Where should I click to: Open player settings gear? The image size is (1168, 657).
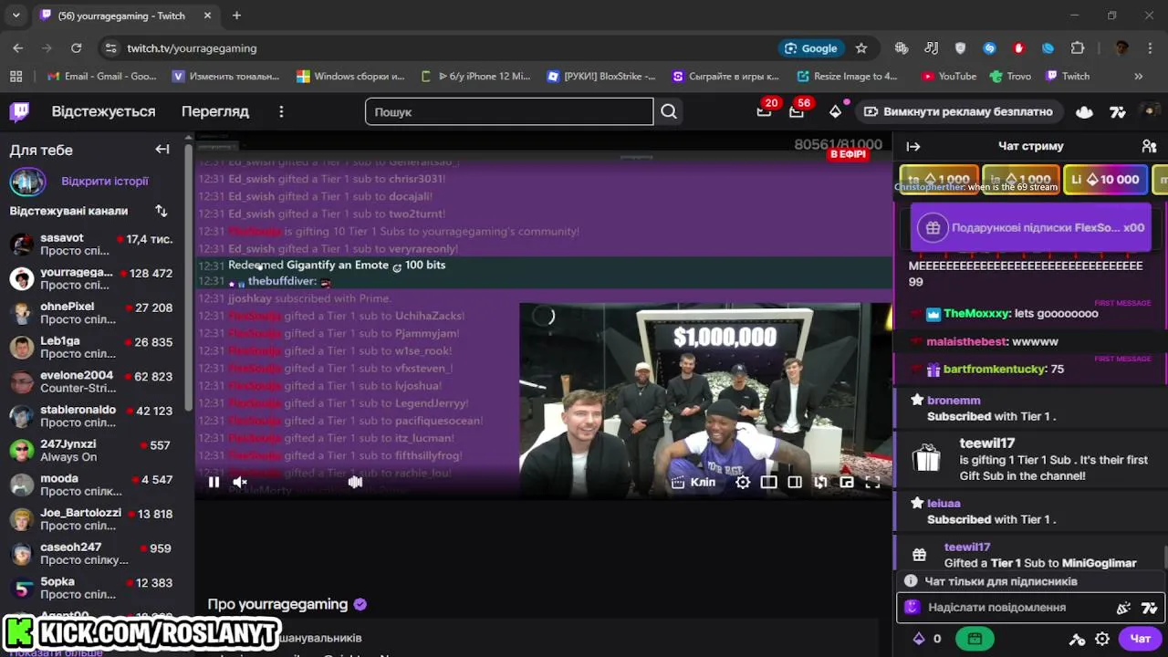[x=743, y=482]
